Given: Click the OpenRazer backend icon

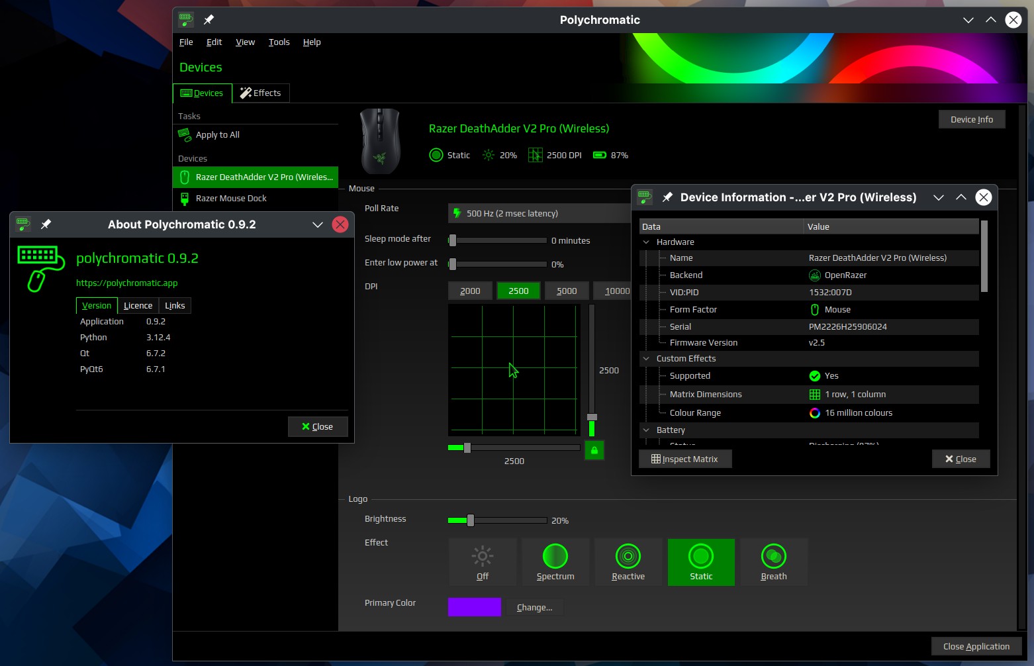Looking at the screenshot, I should 815,275.
